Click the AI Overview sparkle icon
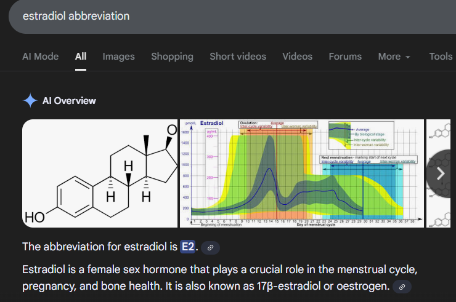The image size is (456, 302). 30,101
